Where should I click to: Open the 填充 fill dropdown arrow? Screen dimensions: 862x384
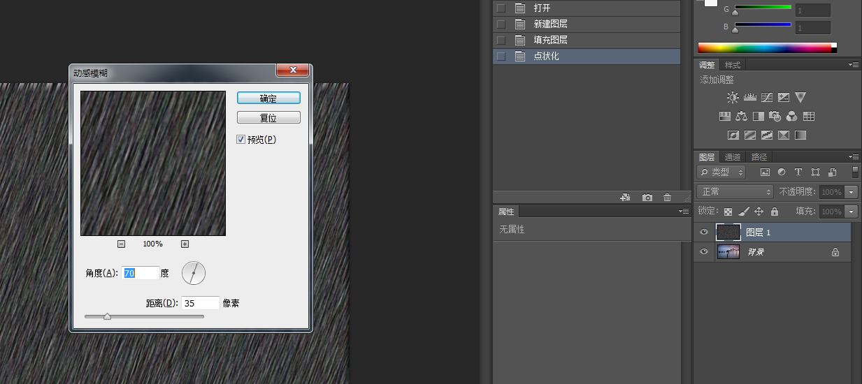852,212
